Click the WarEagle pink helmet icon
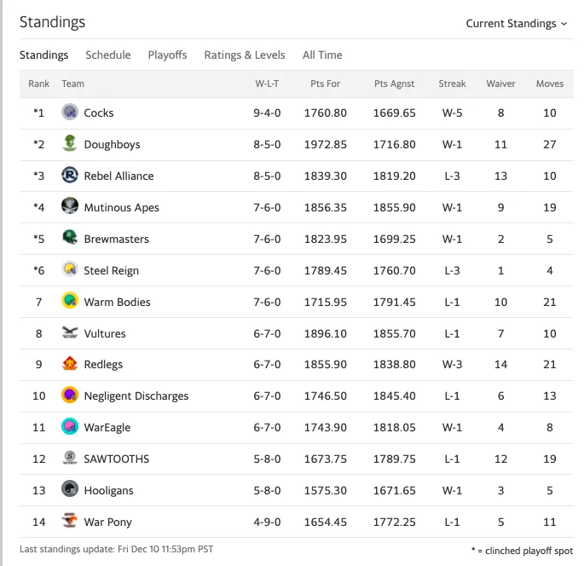This screenshot has width=584, height=566. [70, 427]
